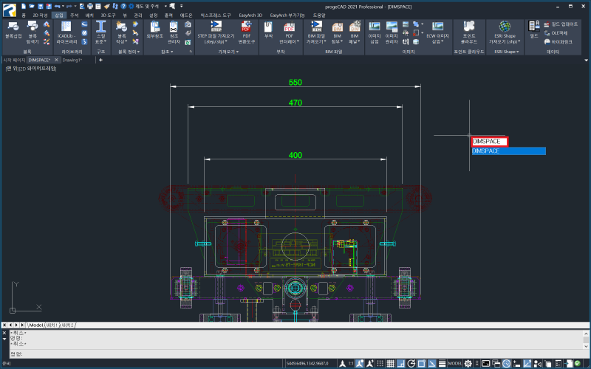Viewport: 591px width, 369px height.
Task: Click the 1:1 annotation scale button
Action: 350,363
